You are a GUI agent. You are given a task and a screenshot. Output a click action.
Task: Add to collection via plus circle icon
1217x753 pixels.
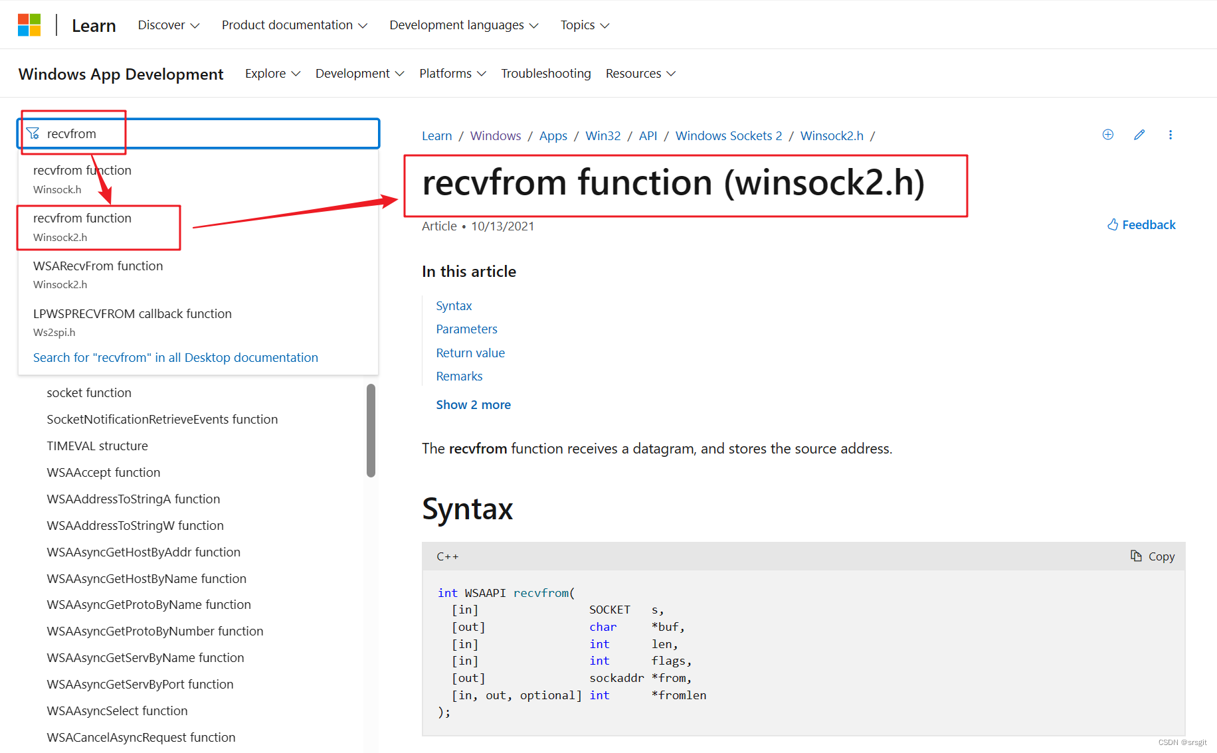pos(1107,135)
